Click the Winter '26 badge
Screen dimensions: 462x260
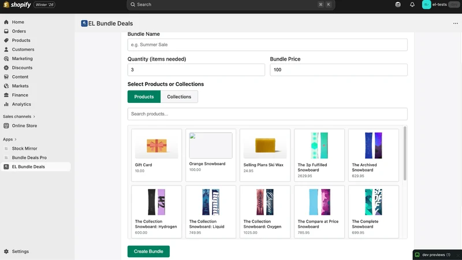[x=44, y=5]
